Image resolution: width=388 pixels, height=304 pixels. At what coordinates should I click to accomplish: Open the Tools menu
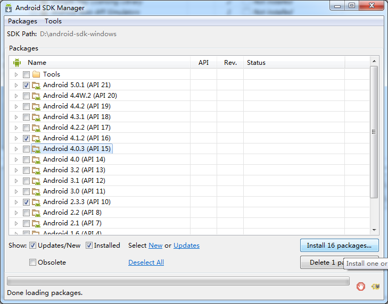click(53, 21)
